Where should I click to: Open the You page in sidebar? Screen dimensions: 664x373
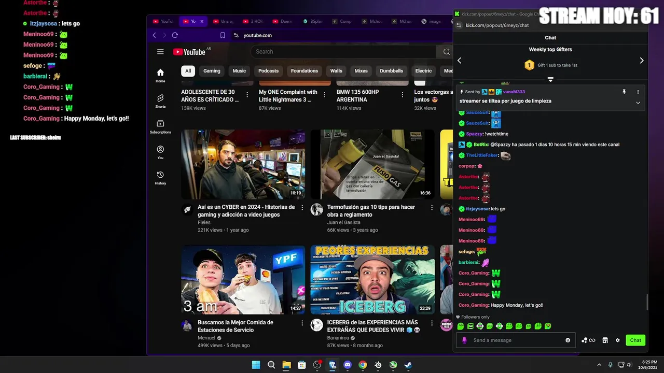click(160, 152)
